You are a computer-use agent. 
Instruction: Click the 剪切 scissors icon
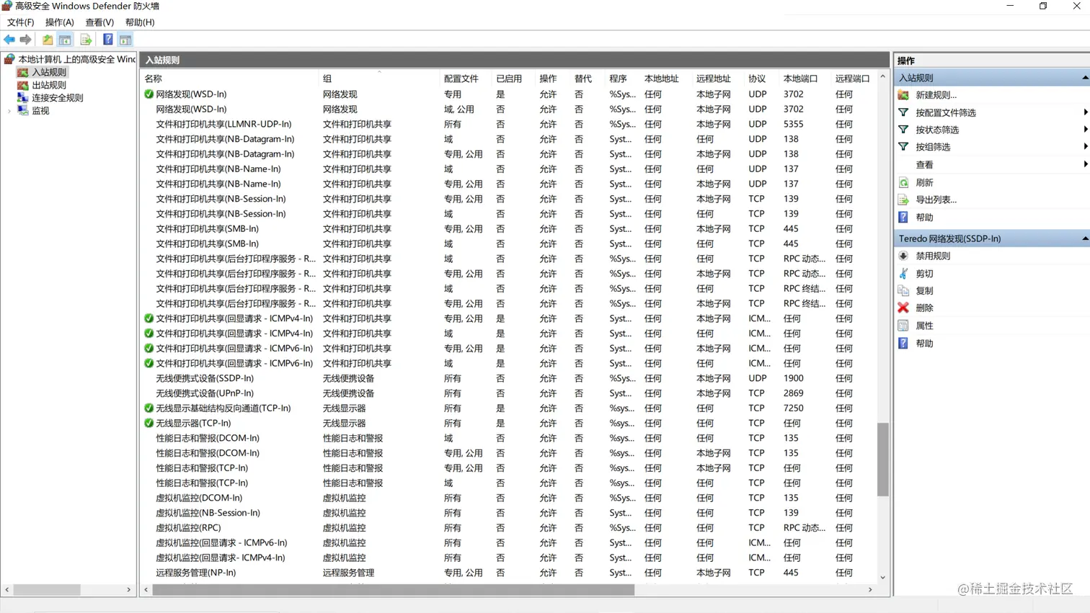[903, 274]
